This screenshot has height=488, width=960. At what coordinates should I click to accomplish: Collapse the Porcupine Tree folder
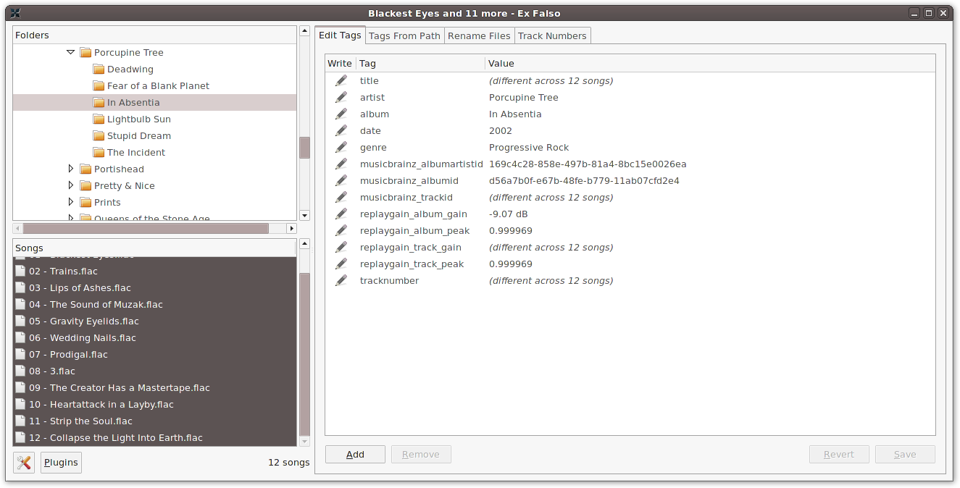click(x=71, y=52)
